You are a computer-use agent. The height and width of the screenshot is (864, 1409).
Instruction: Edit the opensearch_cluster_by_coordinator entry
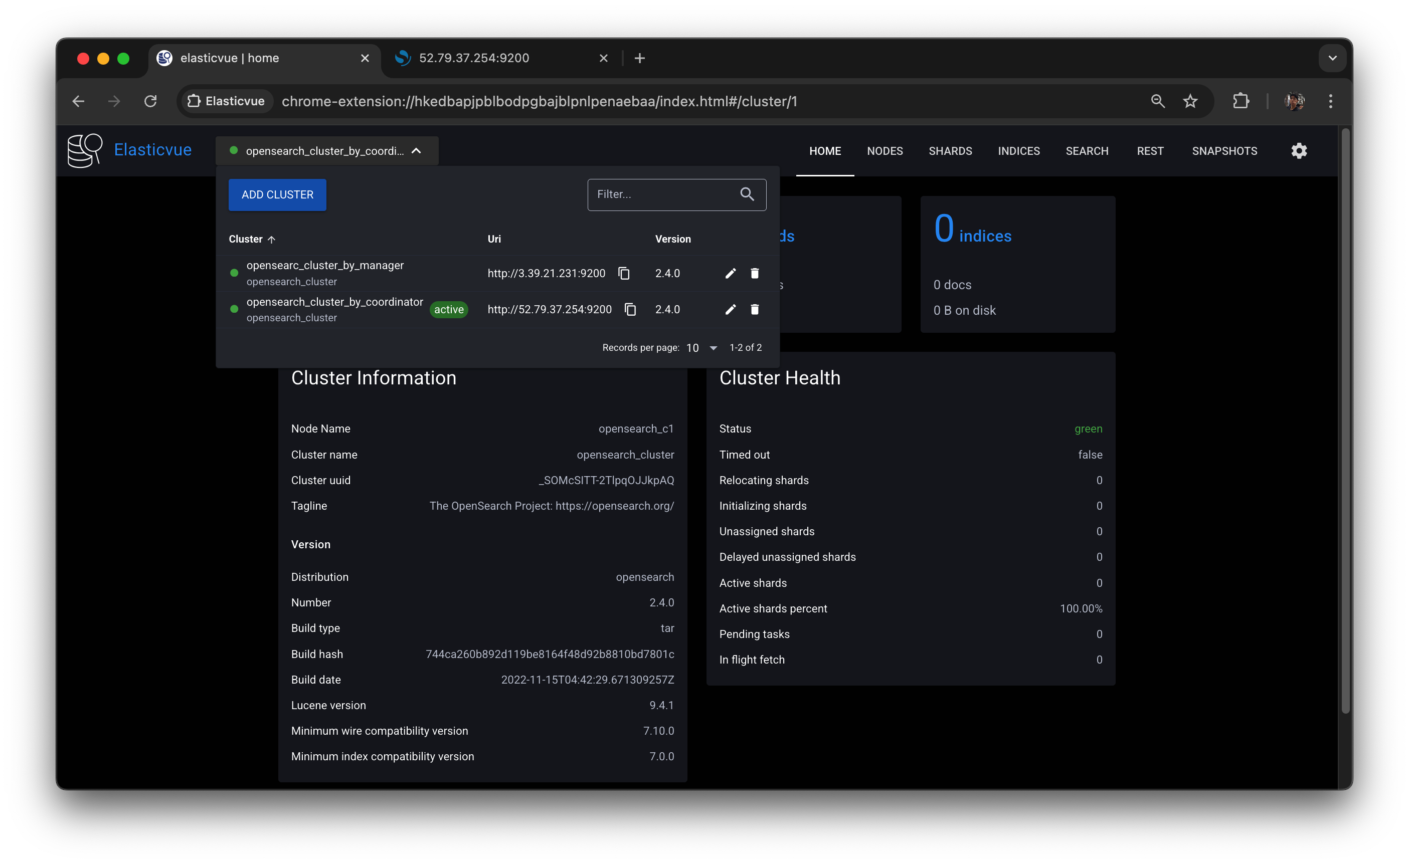click(x=730, y=309)
